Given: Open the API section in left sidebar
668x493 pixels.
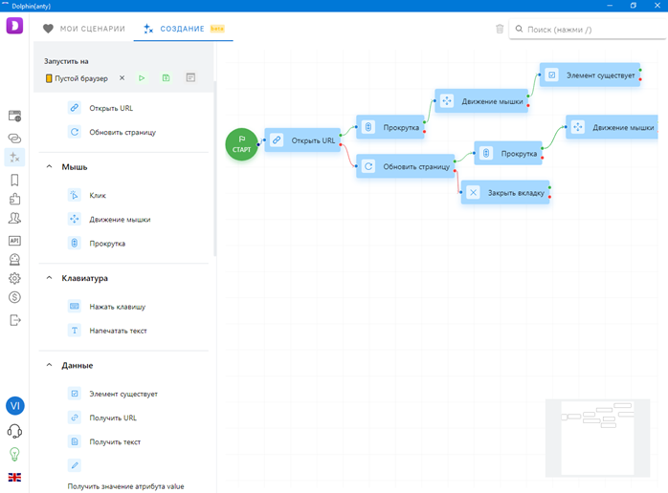Looking at the screenshot, I should click(x=14, y=241).
